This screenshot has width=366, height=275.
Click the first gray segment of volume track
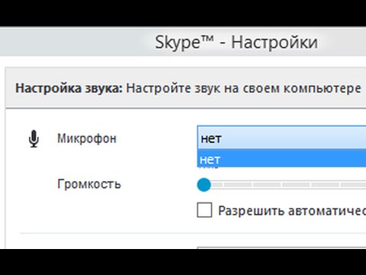[217, 185]
